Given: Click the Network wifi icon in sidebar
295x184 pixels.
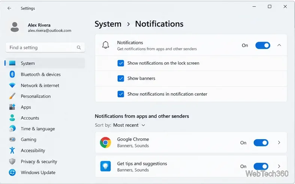Looking at the screenshot, I should [12, 85].
